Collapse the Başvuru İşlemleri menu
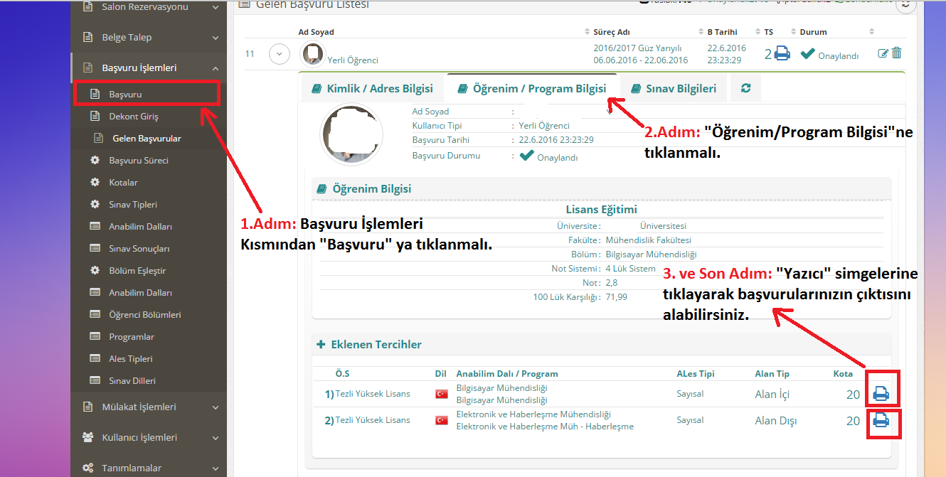 215,68
